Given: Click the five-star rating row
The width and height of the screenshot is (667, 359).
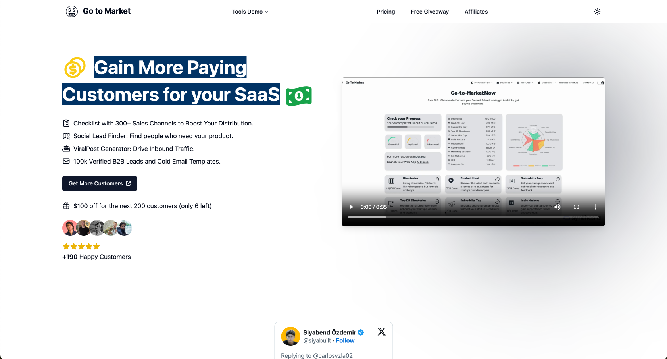Looking at the screenshot, I should [x=81, y=247].
